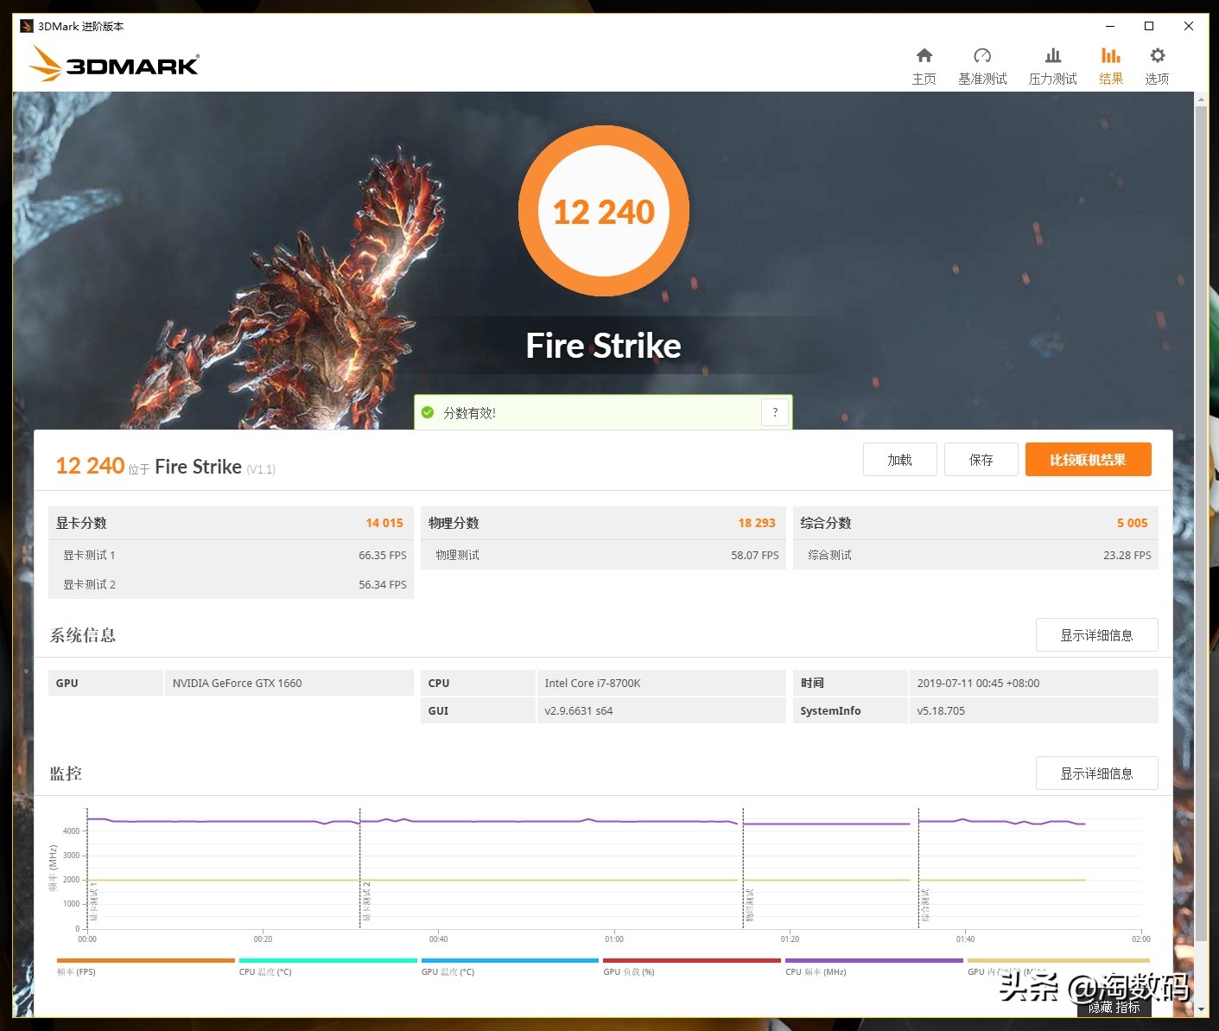Screen dimensions: 1219x1031
Task: Click the 保存 save button
Action: [981, 459]
